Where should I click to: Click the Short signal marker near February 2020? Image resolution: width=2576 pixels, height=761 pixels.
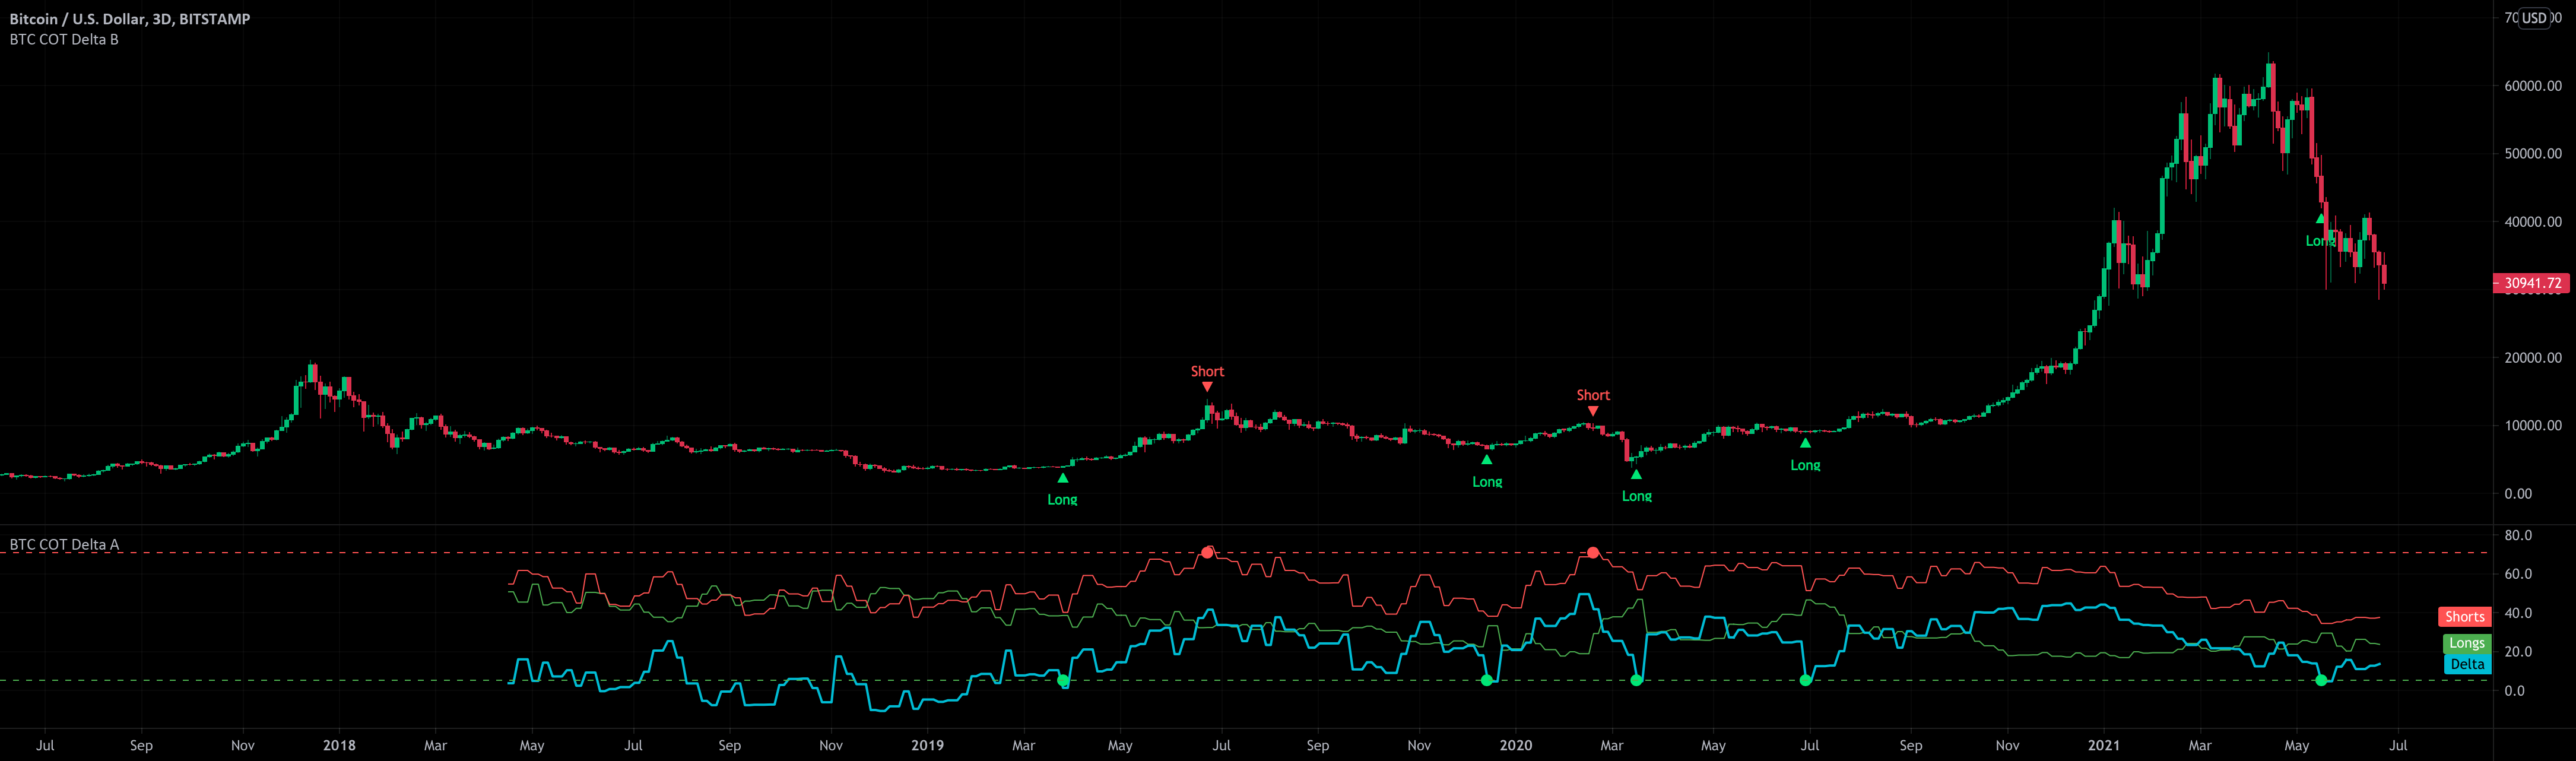point(1593,402)
